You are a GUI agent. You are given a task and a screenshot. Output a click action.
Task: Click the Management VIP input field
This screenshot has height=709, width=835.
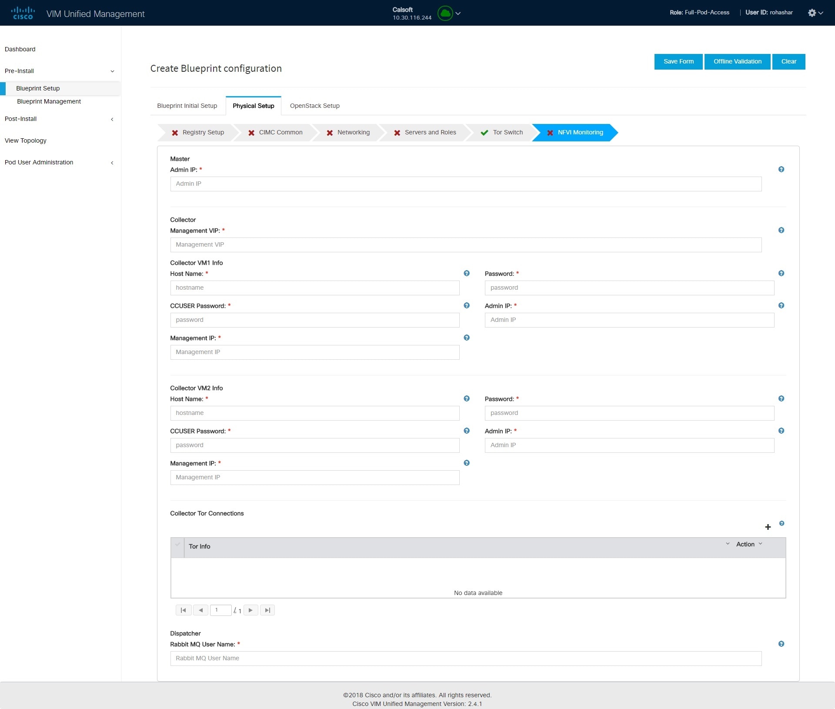(x=465, y=245)
